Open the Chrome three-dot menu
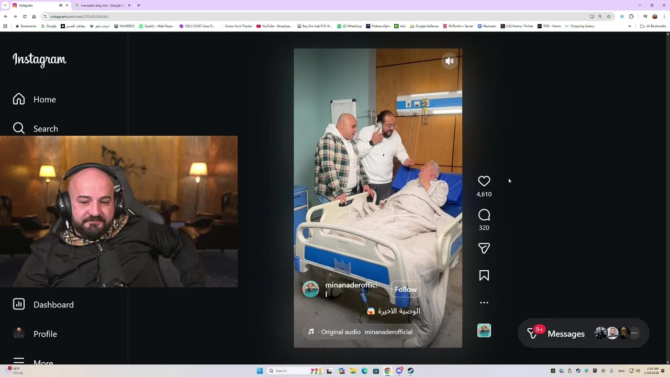Screen dimensions: 670x377 pos(664,16)
